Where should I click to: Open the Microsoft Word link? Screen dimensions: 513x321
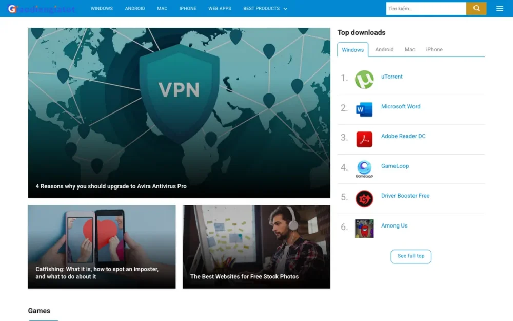click(401, 106)
